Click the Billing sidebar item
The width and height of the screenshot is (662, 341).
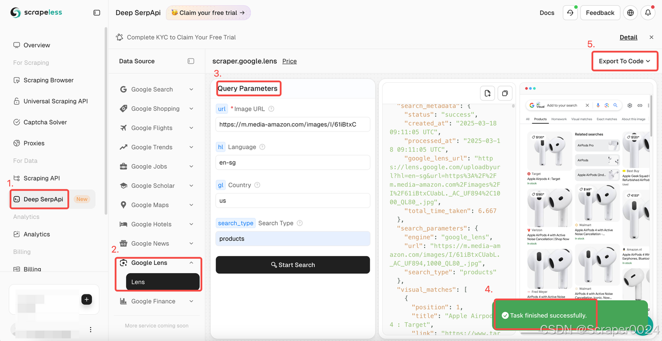click(x=27, y=269)
